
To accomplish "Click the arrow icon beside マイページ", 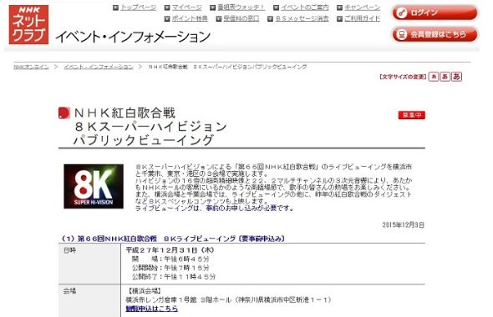I will coord(167,8).
